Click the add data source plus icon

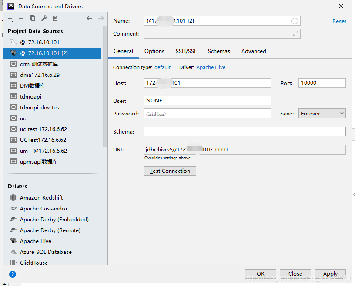(x=10, y=19)
